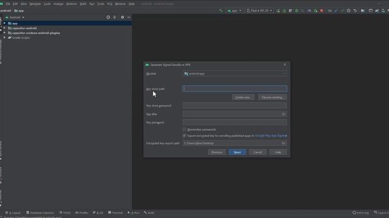Open the Android project view dropdown
Image resolution: width=389 pixels, height=218 pixels.
(x=15, y=18)
